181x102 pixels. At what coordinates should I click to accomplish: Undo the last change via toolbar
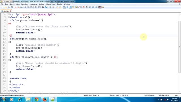pyautogui.click(x=36, y=7)
